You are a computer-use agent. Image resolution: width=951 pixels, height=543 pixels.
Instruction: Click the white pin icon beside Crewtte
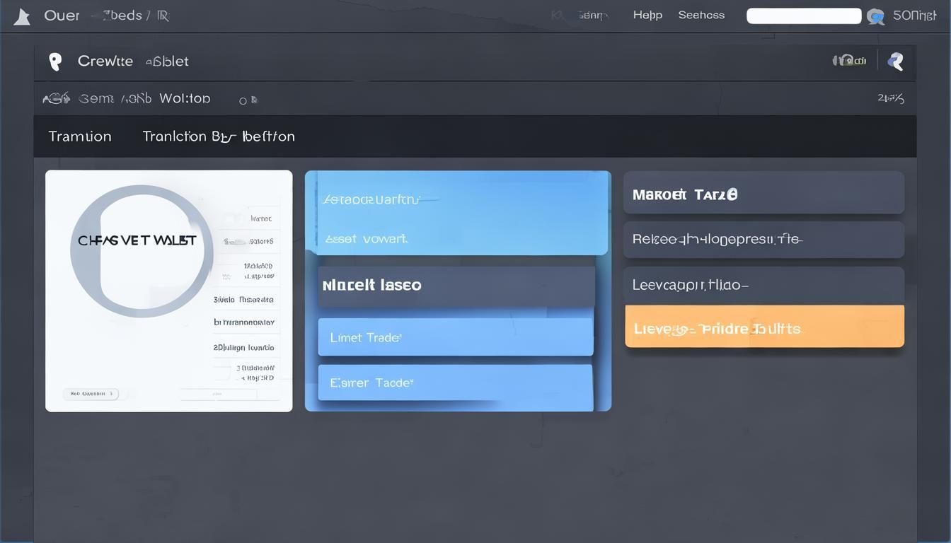55,62
